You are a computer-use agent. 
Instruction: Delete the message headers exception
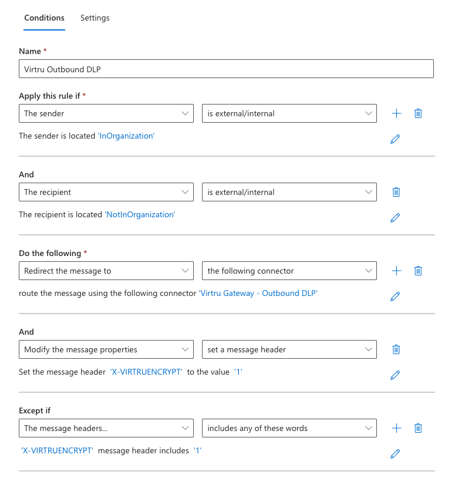click(418, 428)
